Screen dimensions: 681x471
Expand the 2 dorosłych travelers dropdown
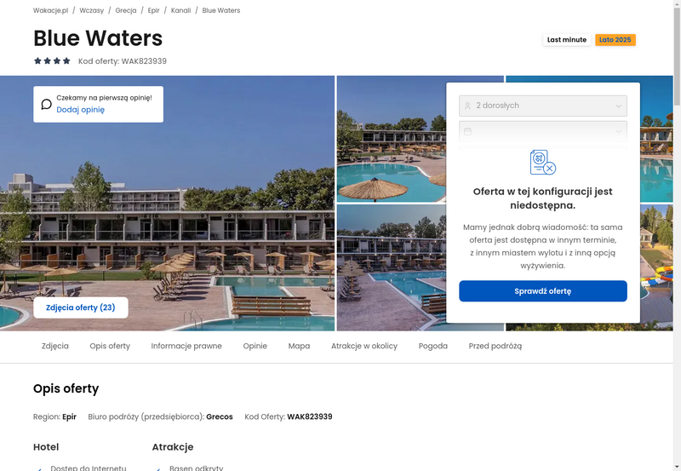(543, 106)
